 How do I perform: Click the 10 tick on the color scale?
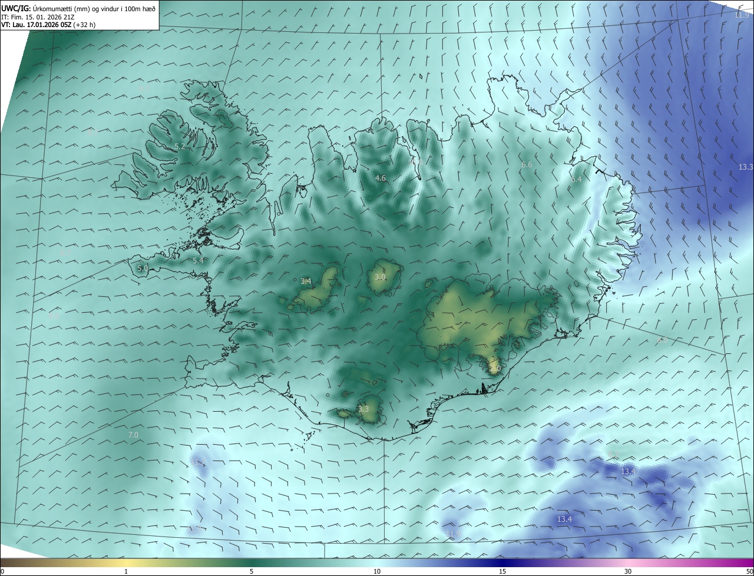click(x=377, y=571)
